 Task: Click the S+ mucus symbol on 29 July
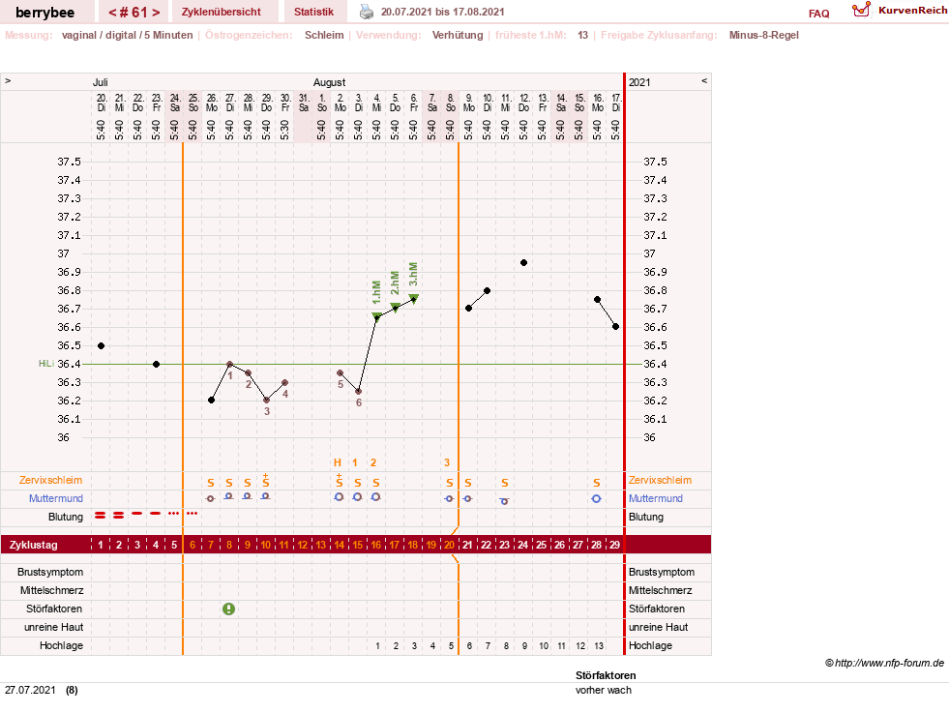pos(266,481)
